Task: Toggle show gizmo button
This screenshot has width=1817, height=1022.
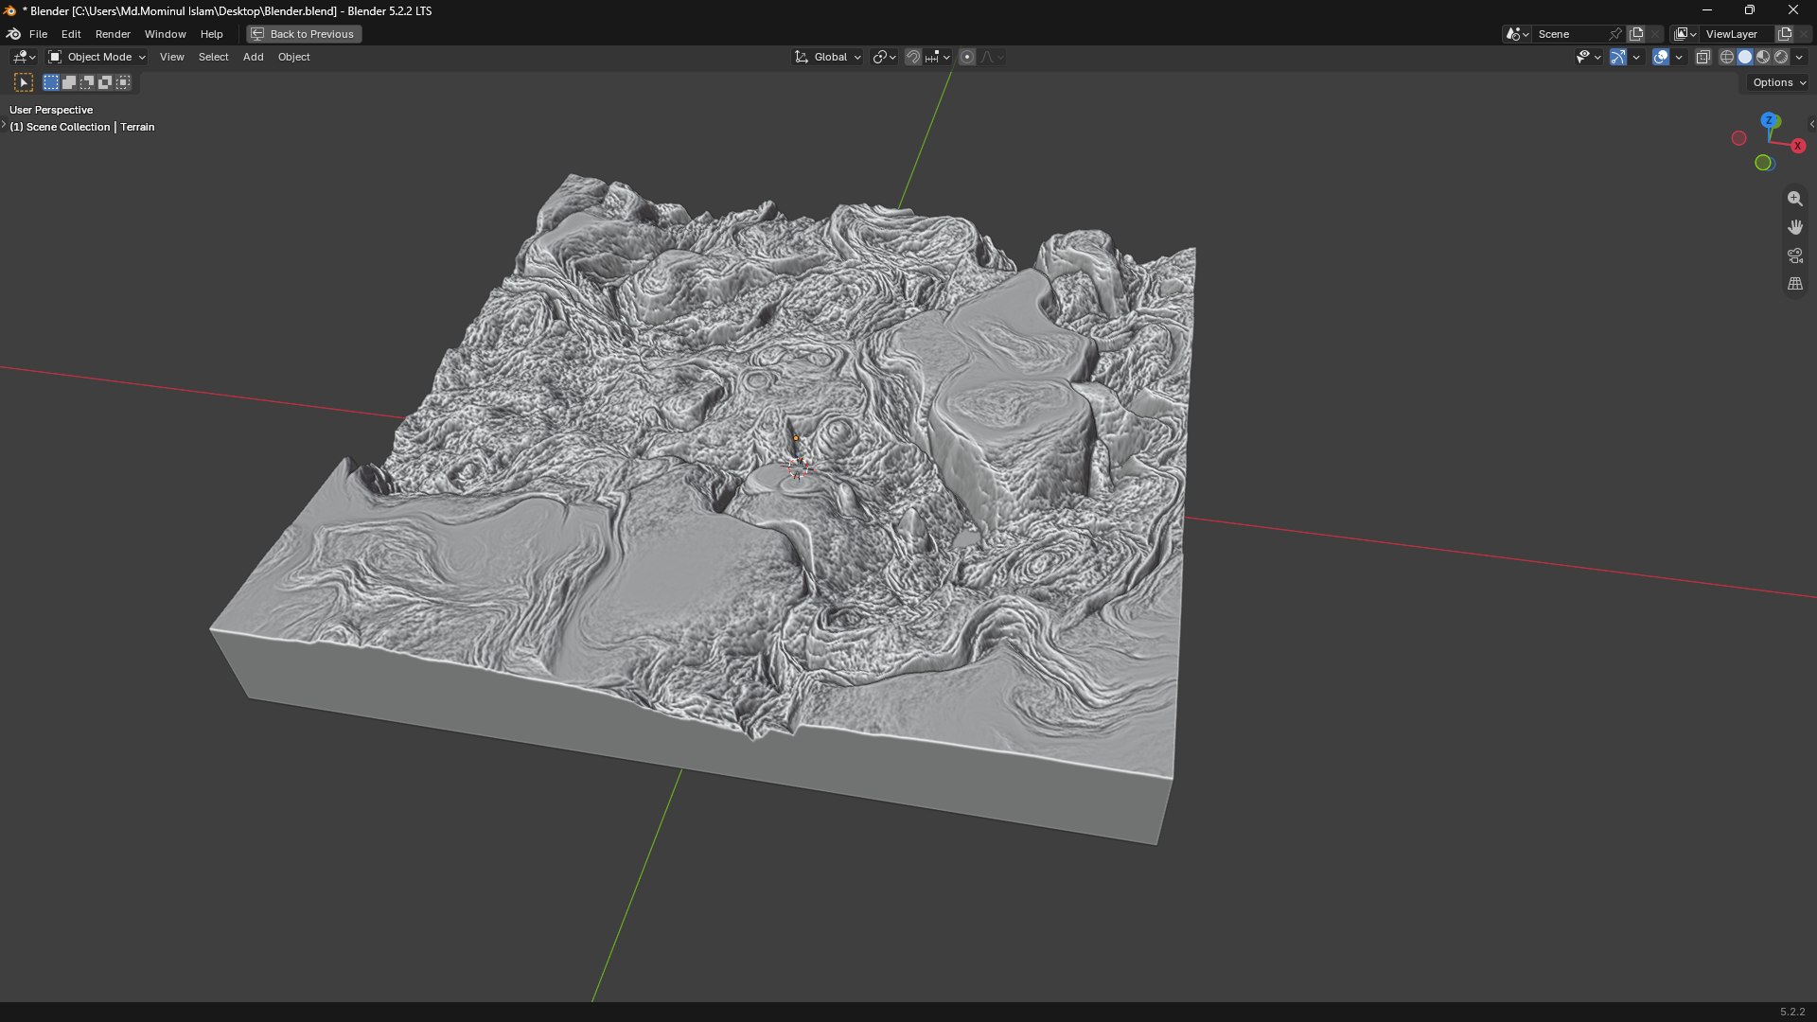Action: click(x=1618, y=57)
